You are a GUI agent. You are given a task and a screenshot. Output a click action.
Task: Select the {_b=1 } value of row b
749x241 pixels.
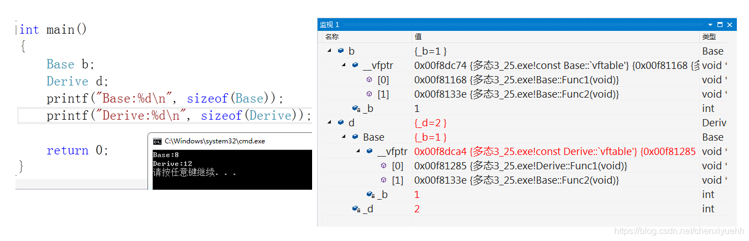[430, 51]
